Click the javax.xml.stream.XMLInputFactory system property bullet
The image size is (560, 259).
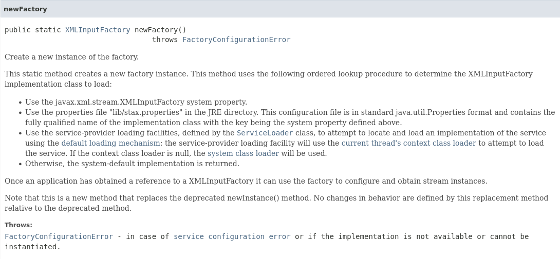pyautogui.click(x=136, y=102)
